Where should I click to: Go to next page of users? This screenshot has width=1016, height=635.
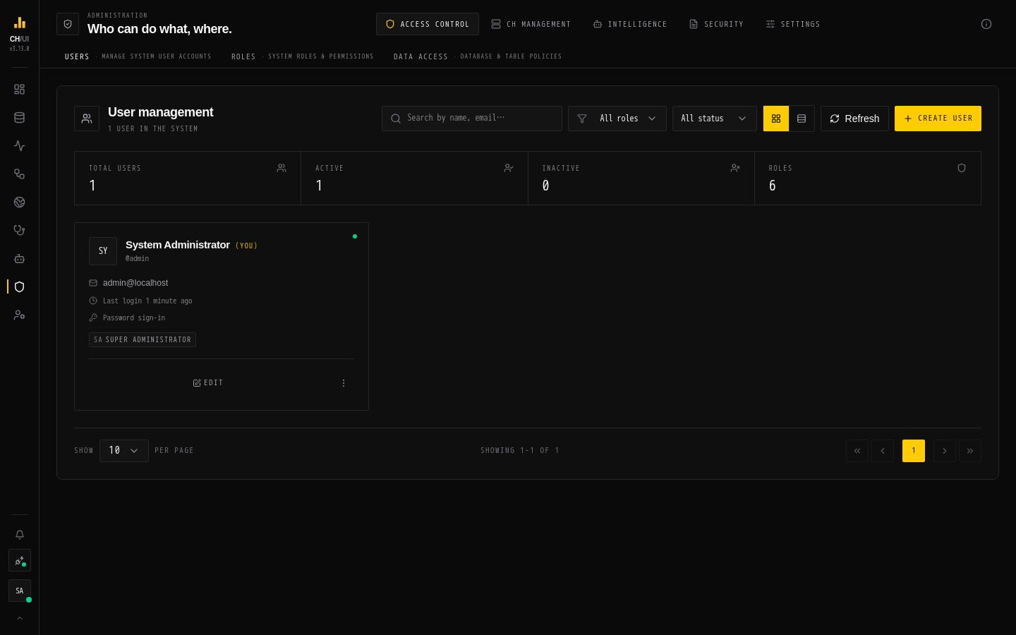coord(945,451)
